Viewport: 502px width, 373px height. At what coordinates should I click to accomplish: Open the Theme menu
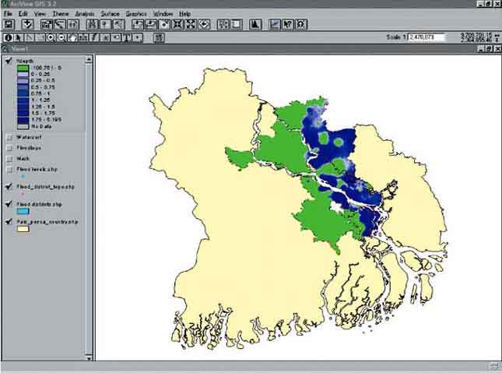click(x=61, y=14)
